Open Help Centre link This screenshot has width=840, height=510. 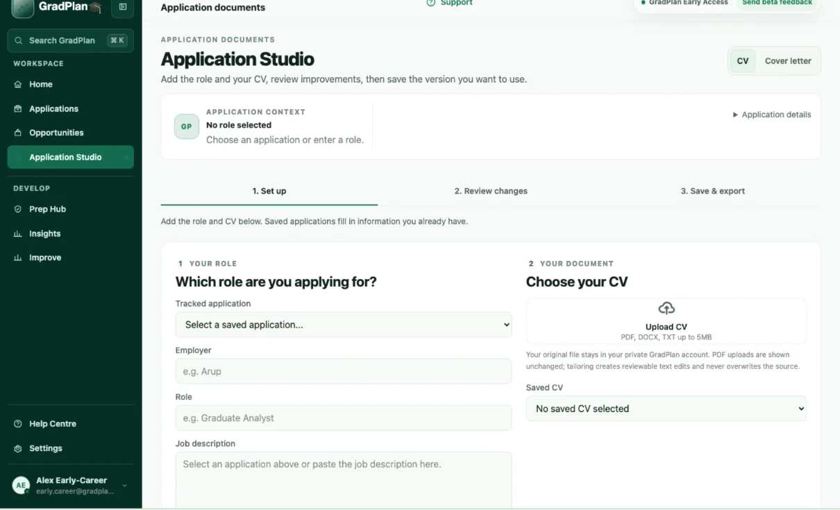click(70, 424)
